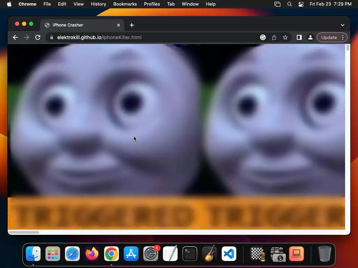Open the Help menu
The image size is (358, 268).
pos(210,4)
